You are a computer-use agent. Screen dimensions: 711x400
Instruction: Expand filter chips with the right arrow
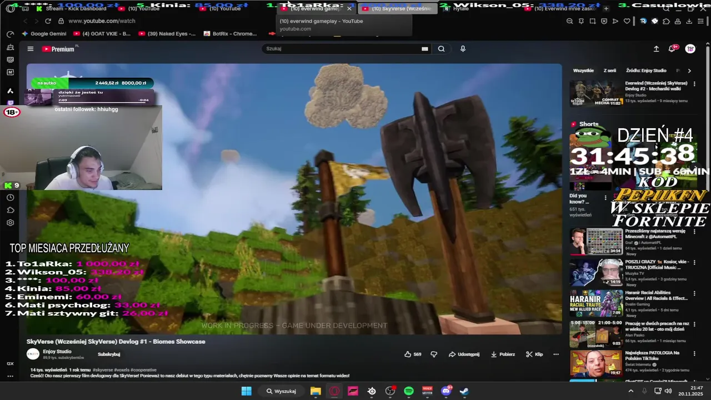tap(689, 71)
